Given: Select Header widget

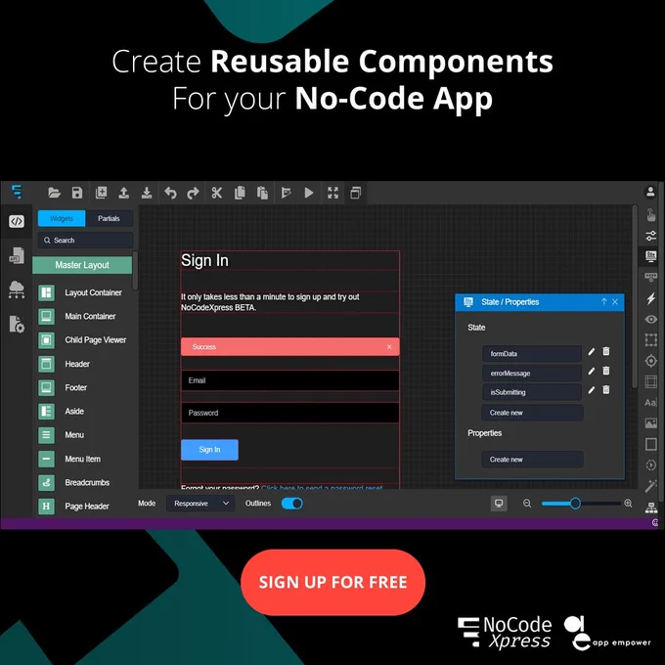Looking at the screenshot, I should pos(65,364).
